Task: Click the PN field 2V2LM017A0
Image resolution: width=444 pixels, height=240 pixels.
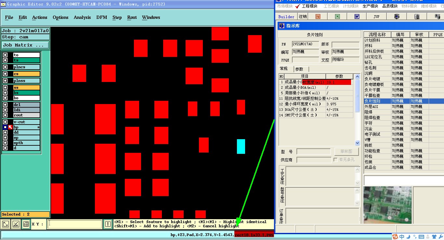Action: pos(305,44)
